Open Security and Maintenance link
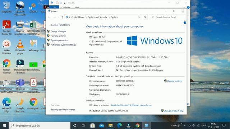This screenshot has height=129, width=230. [63, 110]
